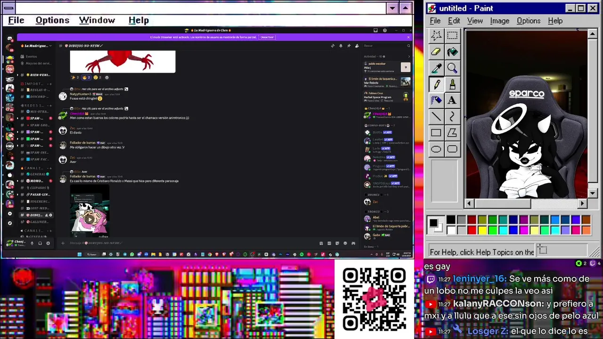Pick the Eraser tool in Paint
The height and width of the screenshot is (339, 603).
(x=436, y=52)
